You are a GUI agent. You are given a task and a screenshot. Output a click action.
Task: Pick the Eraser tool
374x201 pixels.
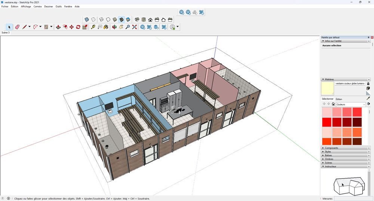point(17,27)
